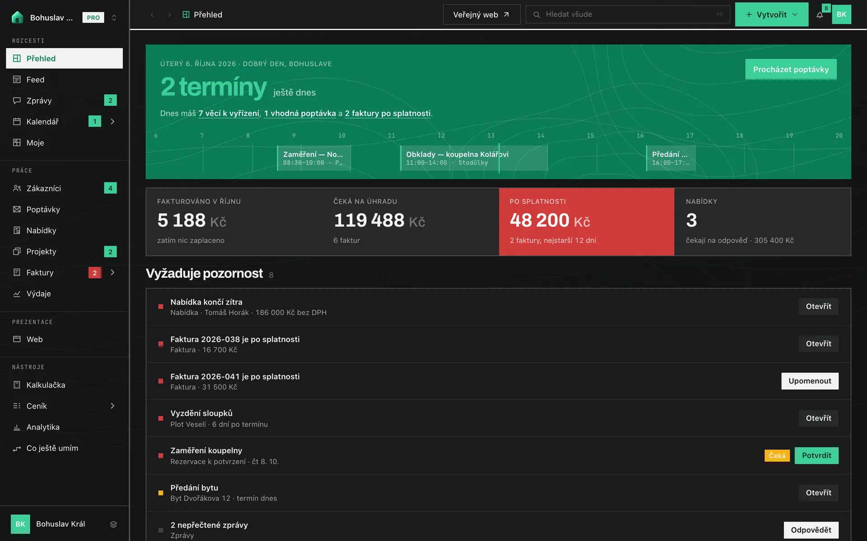Viewport: 867px width, 541px height.
Task: Open the notifications bell icon
Action: tap(820, 15)
